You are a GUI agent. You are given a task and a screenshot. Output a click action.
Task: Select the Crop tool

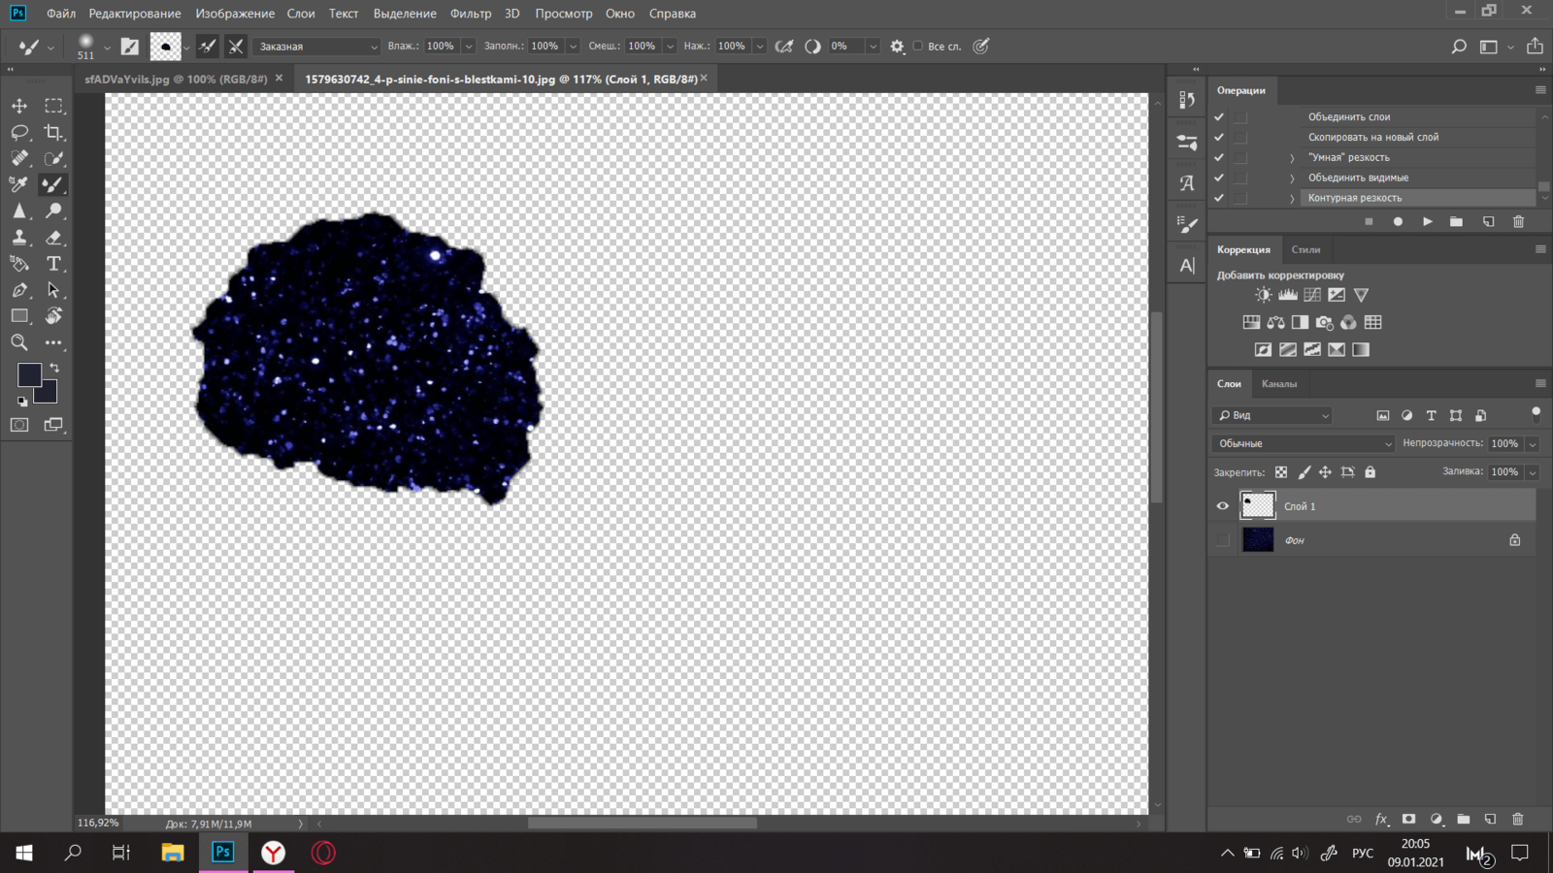pyautogui.click(x=53, y=132)
